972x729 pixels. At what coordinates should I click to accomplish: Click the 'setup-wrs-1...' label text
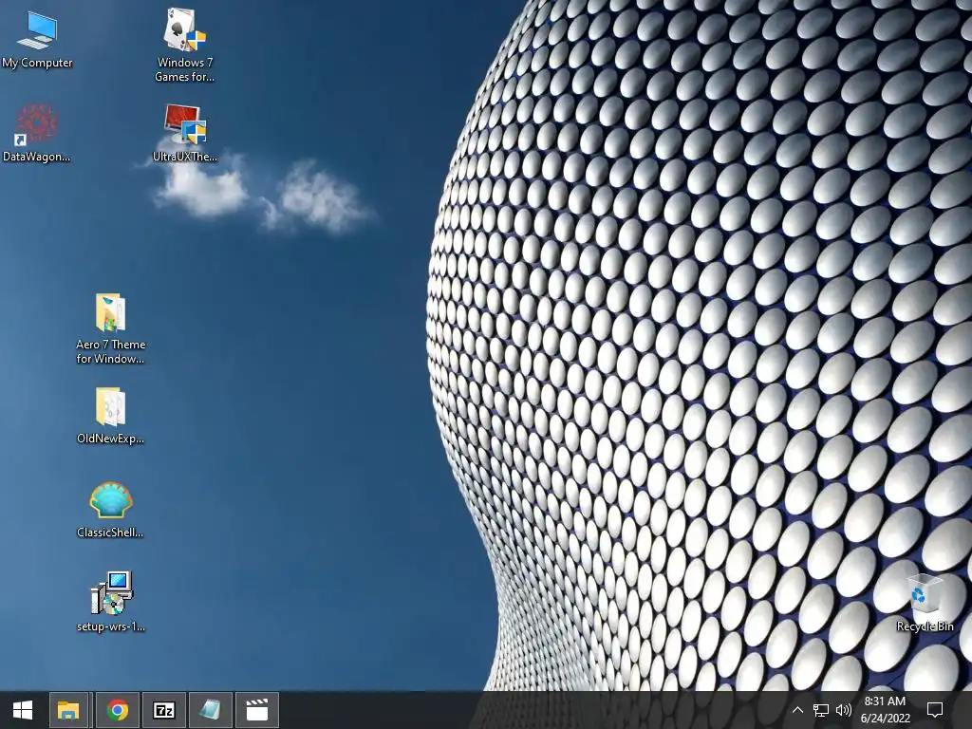111,626
